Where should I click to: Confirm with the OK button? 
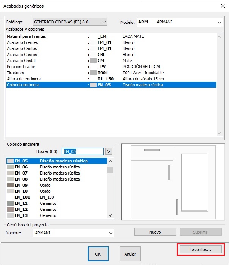click(x=98, y=254)
